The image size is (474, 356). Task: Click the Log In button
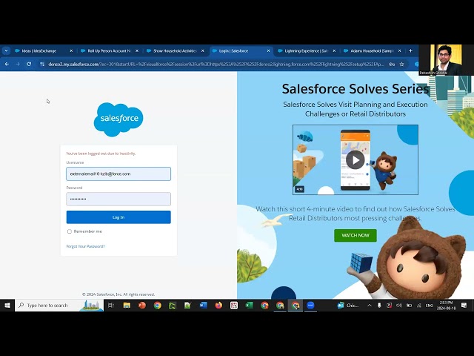coord(118,217)
